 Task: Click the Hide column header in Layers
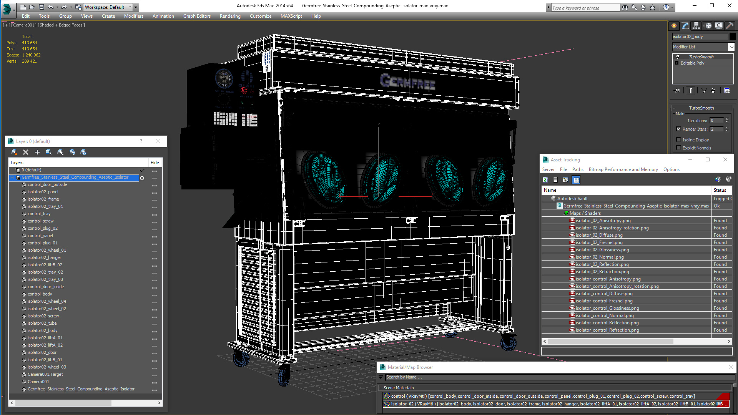155,163
